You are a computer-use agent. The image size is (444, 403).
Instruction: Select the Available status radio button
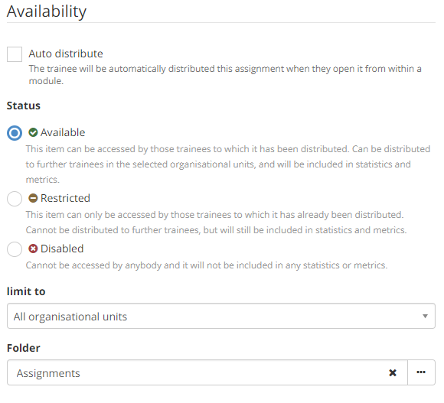click(x=15, y=133)
